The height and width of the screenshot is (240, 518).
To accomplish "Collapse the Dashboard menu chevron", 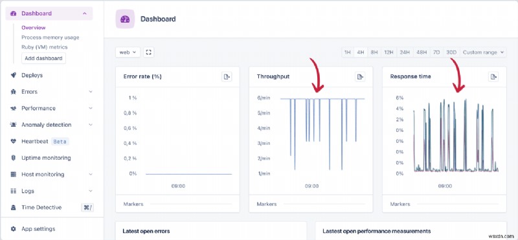I will pos(85,14).
